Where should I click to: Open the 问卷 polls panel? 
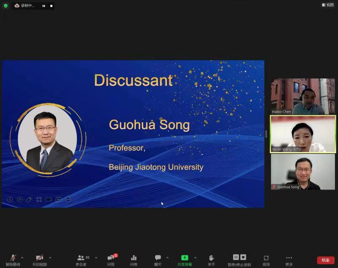point(134,260)
